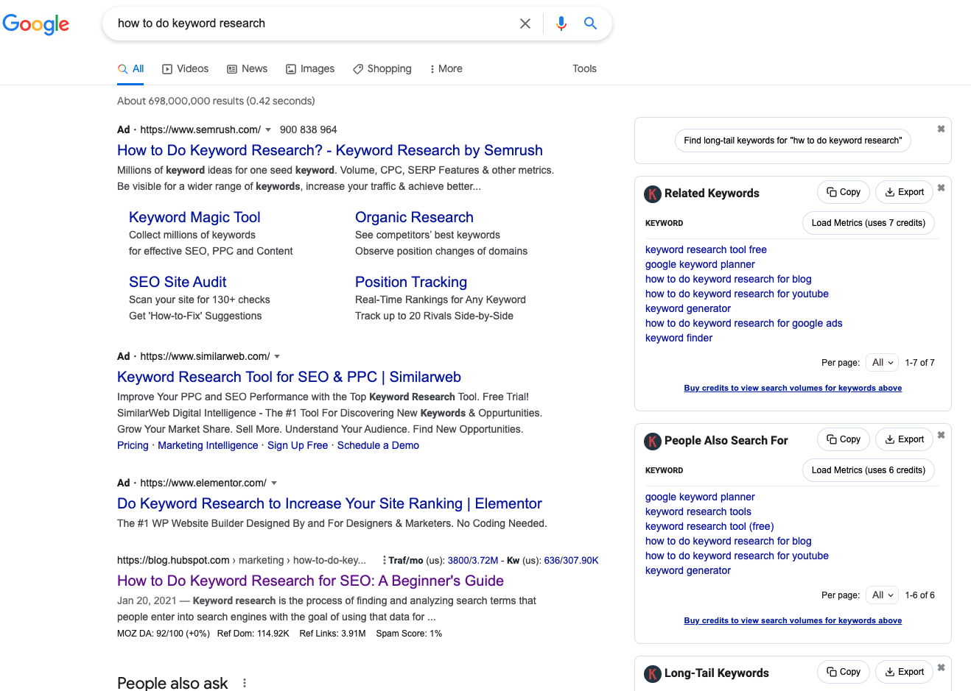The height and width of the screenshot is (691, 971).
Task: Click the magnifying glass search icon
Action: (589, 23)
